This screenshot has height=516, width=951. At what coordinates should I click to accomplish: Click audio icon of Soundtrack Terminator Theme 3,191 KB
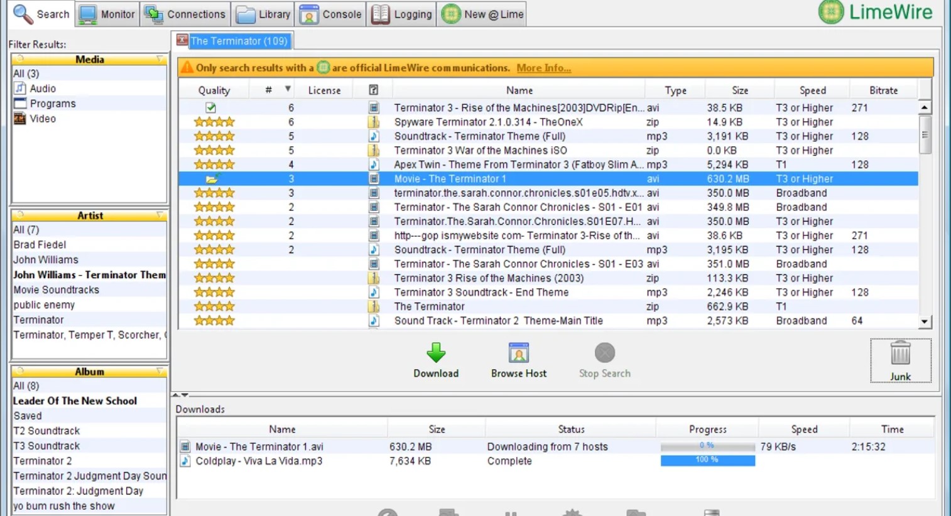point(374,136)
